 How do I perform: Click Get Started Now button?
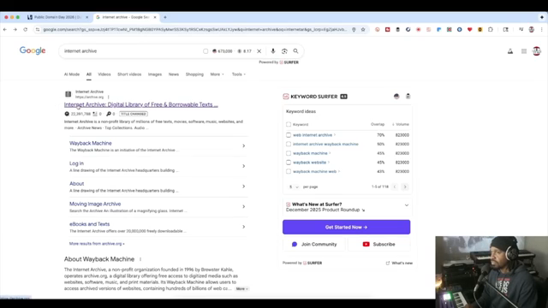point(346,227)
